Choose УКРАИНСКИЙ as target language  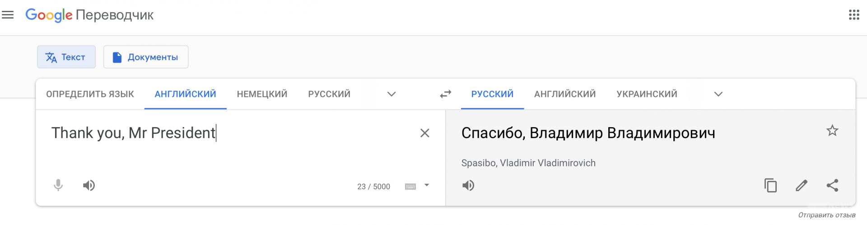tap(647, 94)
